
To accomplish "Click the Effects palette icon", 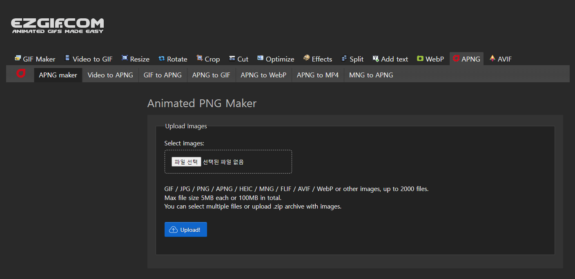I will [x=307, y=58].
